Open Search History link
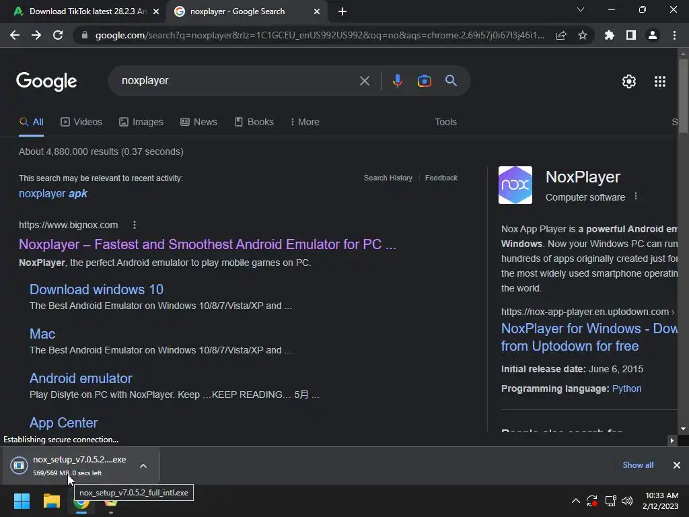689x517 pixels. click(388, 178)
